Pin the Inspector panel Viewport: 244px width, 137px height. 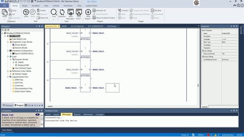tap(234, 26)
